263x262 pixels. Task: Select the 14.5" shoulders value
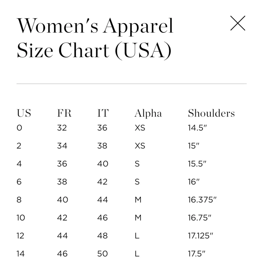coord(197,128)
